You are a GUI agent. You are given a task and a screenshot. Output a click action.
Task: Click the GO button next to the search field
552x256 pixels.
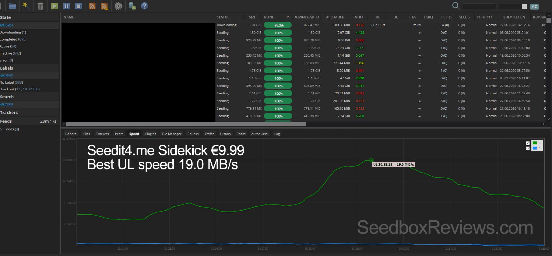point(534,6)
